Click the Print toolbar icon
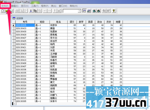 [x=17, y=11]
